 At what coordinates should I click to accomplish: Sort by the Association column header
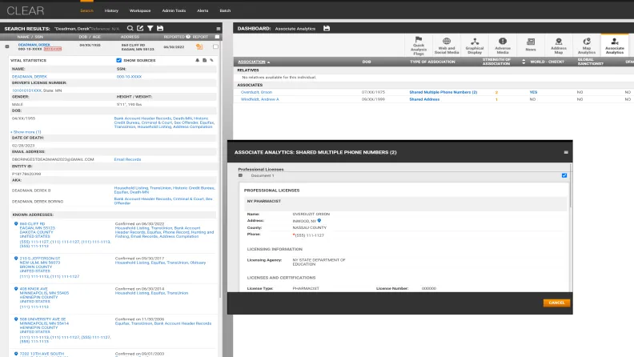254,61
